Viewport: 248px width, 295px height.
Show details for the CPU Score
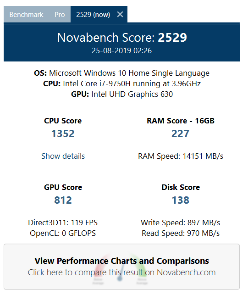63,156
